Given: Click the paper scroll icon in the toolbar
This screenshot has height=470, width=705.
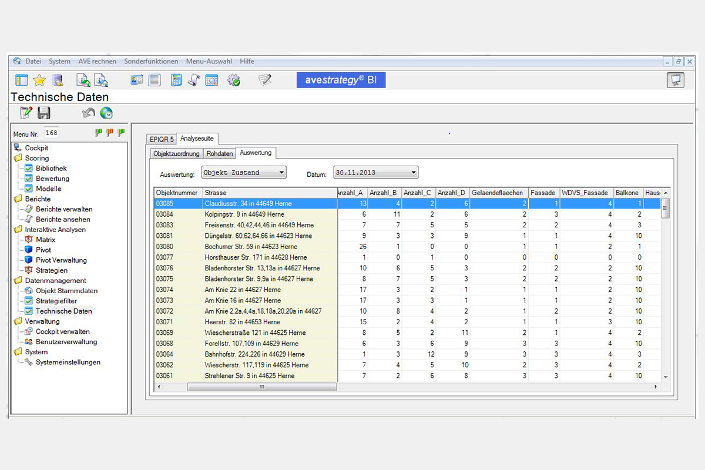Looking at the screenshot, I should [194, 80].
